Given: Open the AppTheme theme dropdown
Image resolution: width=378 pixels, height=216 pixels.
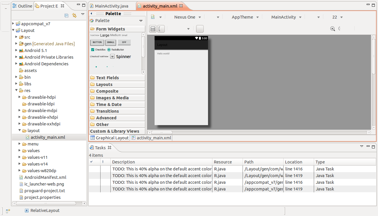Looking at the screenshot, I should 245,17.
